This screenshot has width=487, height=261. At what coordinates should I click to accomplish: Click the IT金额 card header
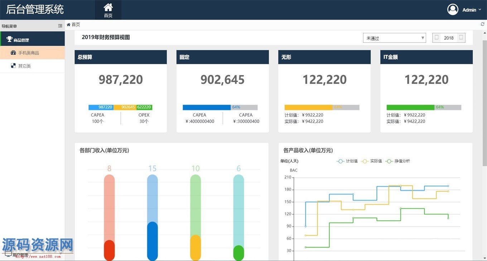[x=426, y=57]
